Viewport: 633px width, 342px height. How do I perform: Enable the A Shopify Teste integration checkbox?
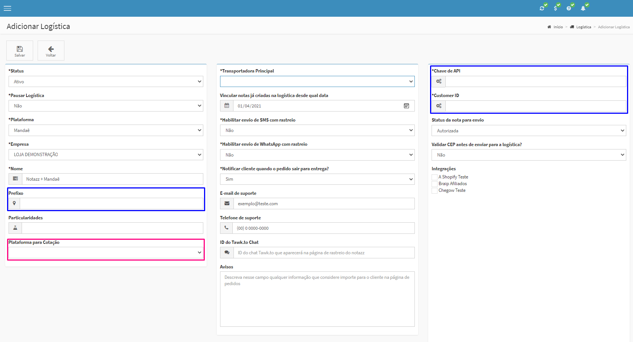click(x=435, y=177)
